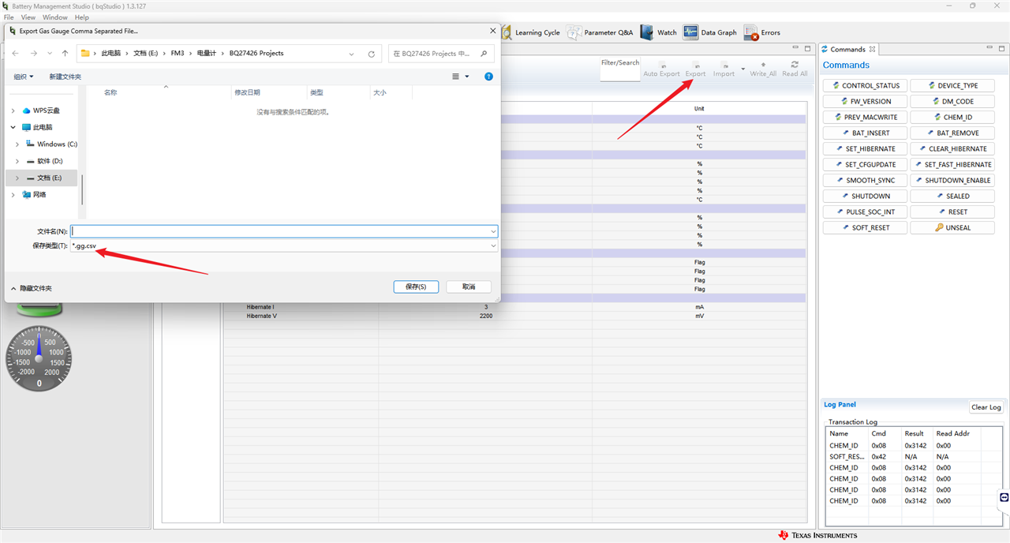Change the file list view layout
Viewport: 1010px width, 543px height.
[456, 77]
